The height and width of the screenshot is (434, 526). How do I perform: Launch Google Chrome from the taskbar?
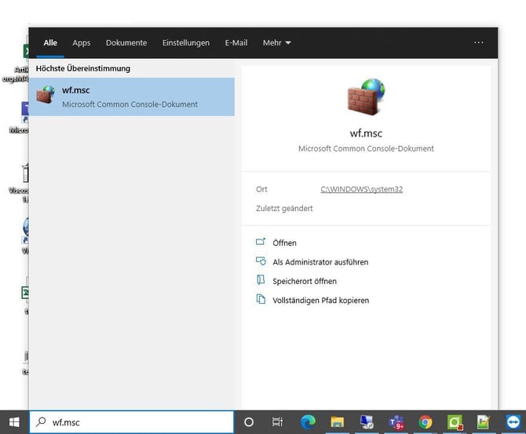pos(426,421)
